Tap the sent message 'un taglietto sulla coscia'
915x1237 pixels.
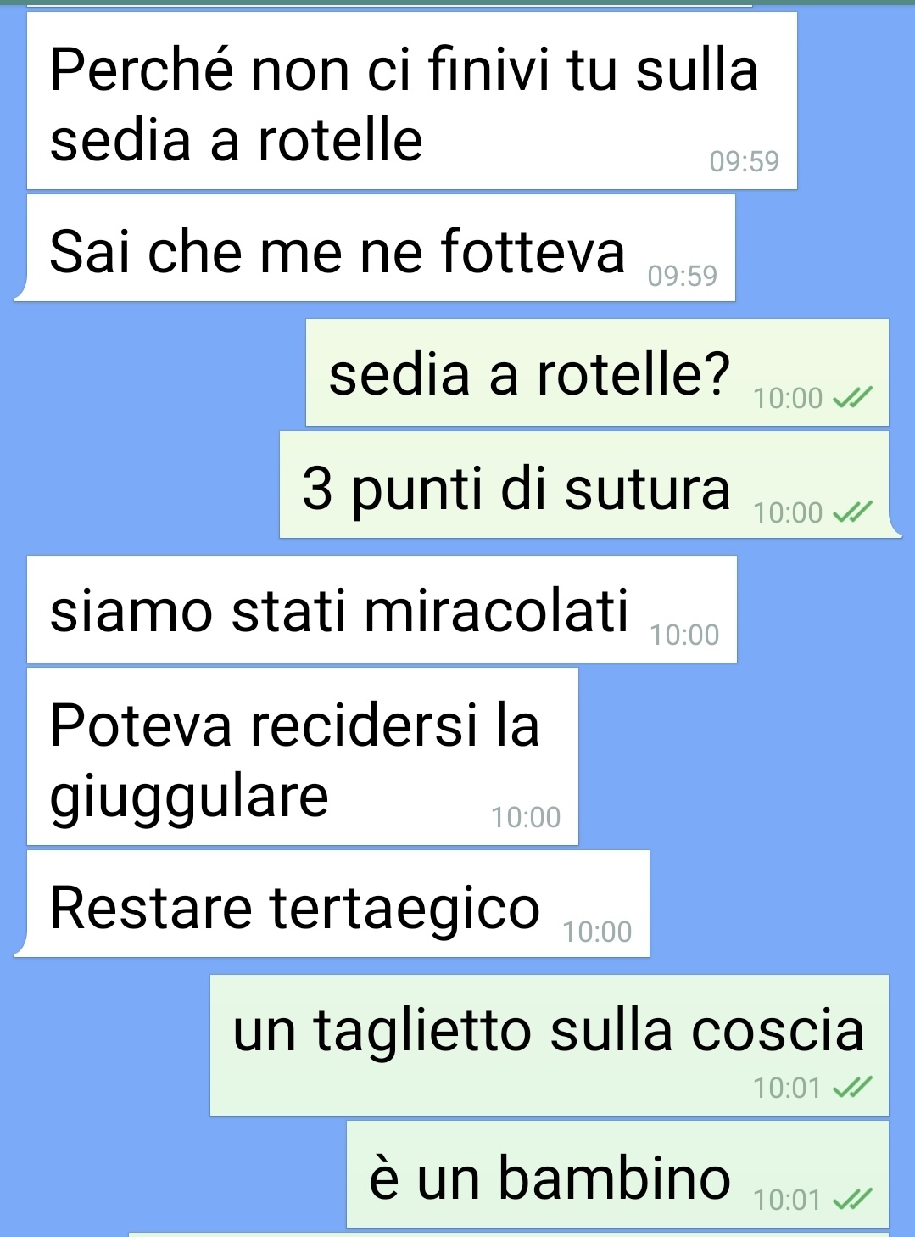550,1045
